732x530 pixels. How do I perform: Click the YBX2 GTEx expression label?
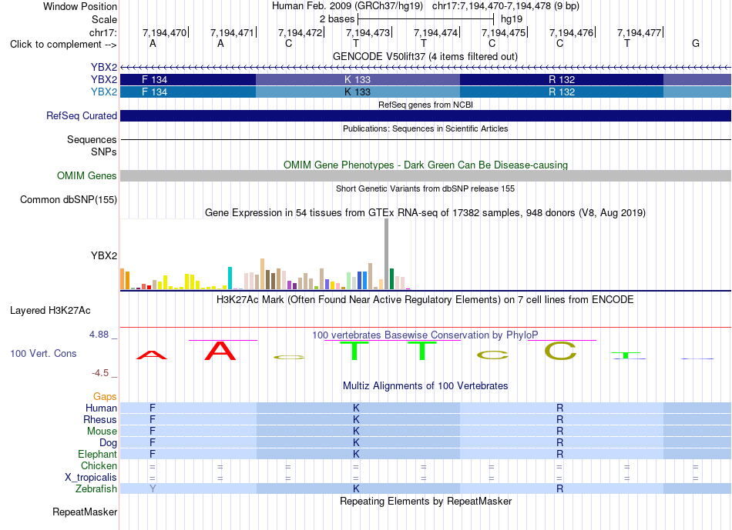(x=104, y=255)
